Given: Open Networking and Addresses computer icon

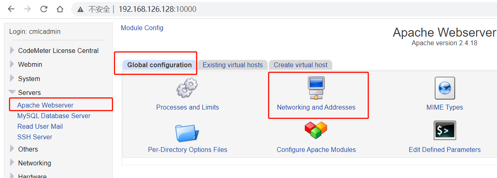Looking at the screenshot, I should (x=316, y=88).
